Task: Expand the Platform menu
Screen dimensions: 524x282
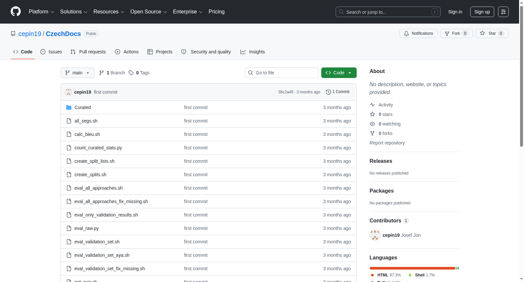Action: click(42, 12)
